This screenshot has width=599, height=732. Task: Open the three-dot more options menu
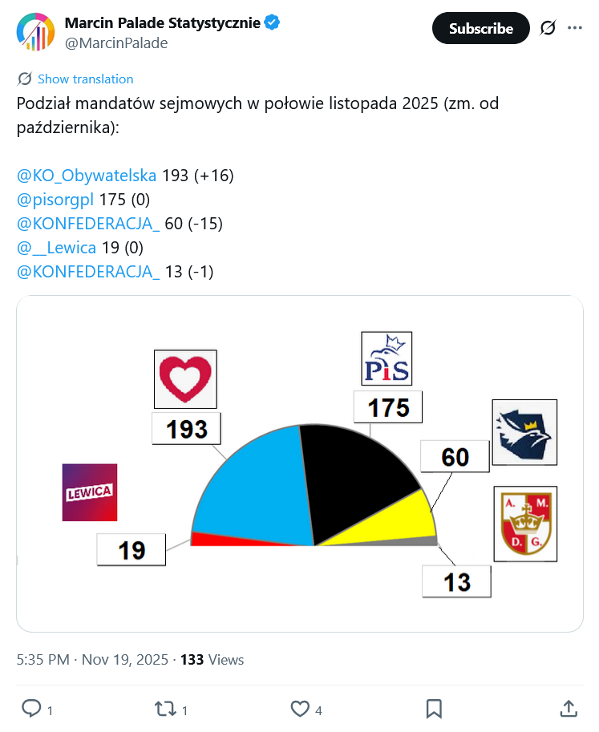[x=574, y=28]
